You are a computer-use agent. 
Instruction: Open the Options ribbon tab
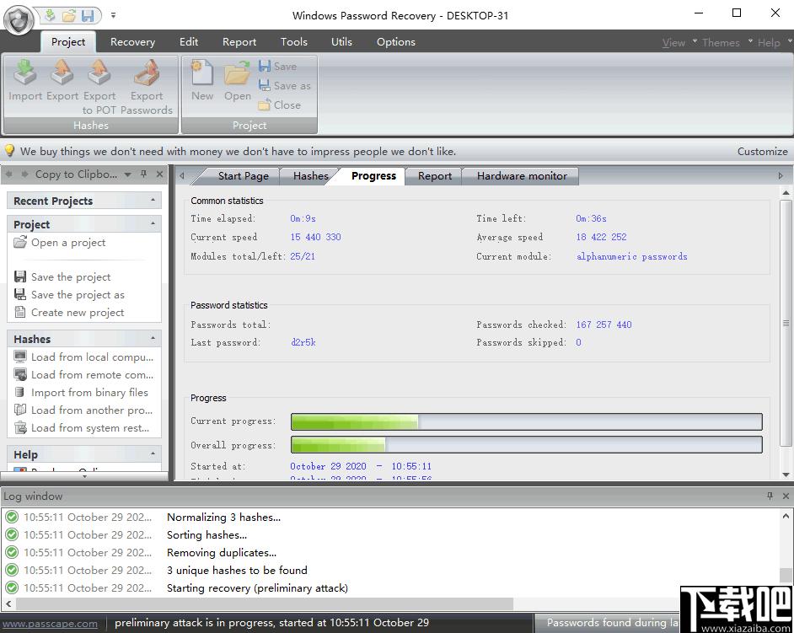point(395,42)
